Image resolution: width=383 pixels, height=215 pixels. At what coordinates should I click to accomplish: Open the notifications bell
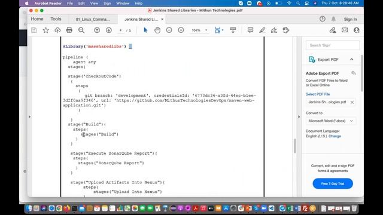tap(334, 19)
